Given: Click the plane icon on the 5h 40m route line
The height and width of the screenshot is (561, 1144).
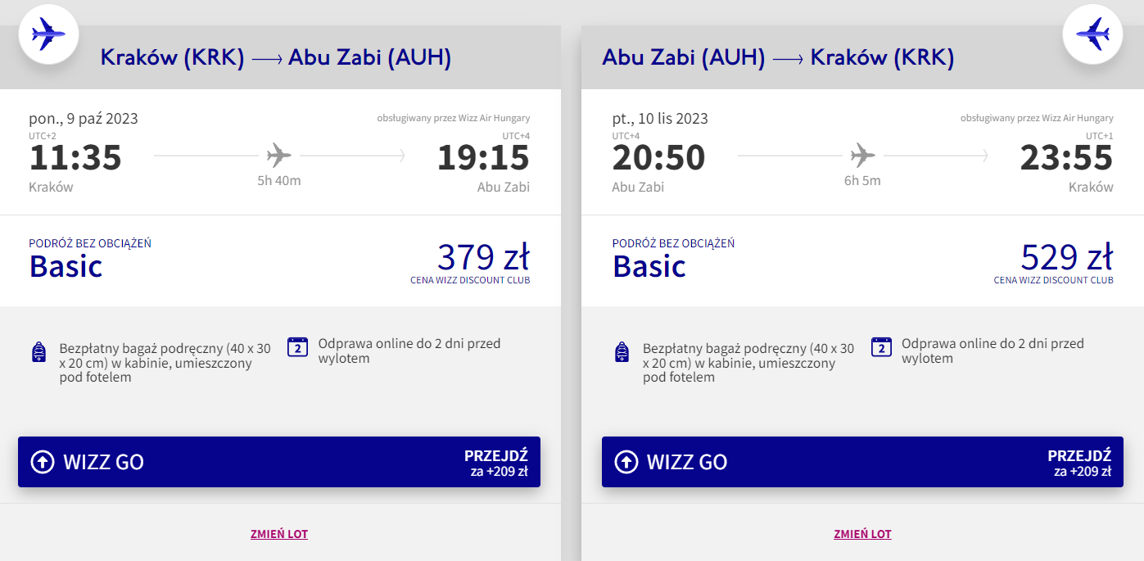Looking at the screenshot, I should click(x=279, y=155).
